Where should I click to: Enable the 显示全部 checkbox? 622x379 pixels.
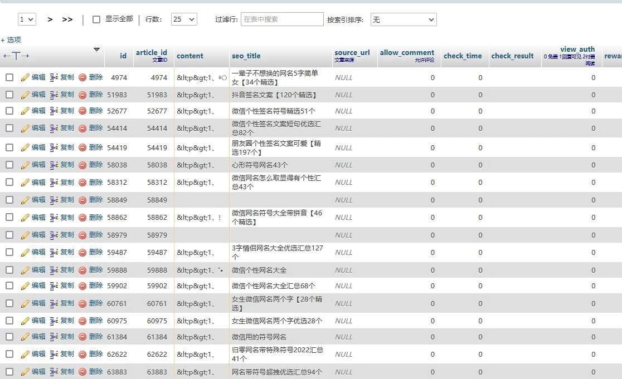[96, 19]
